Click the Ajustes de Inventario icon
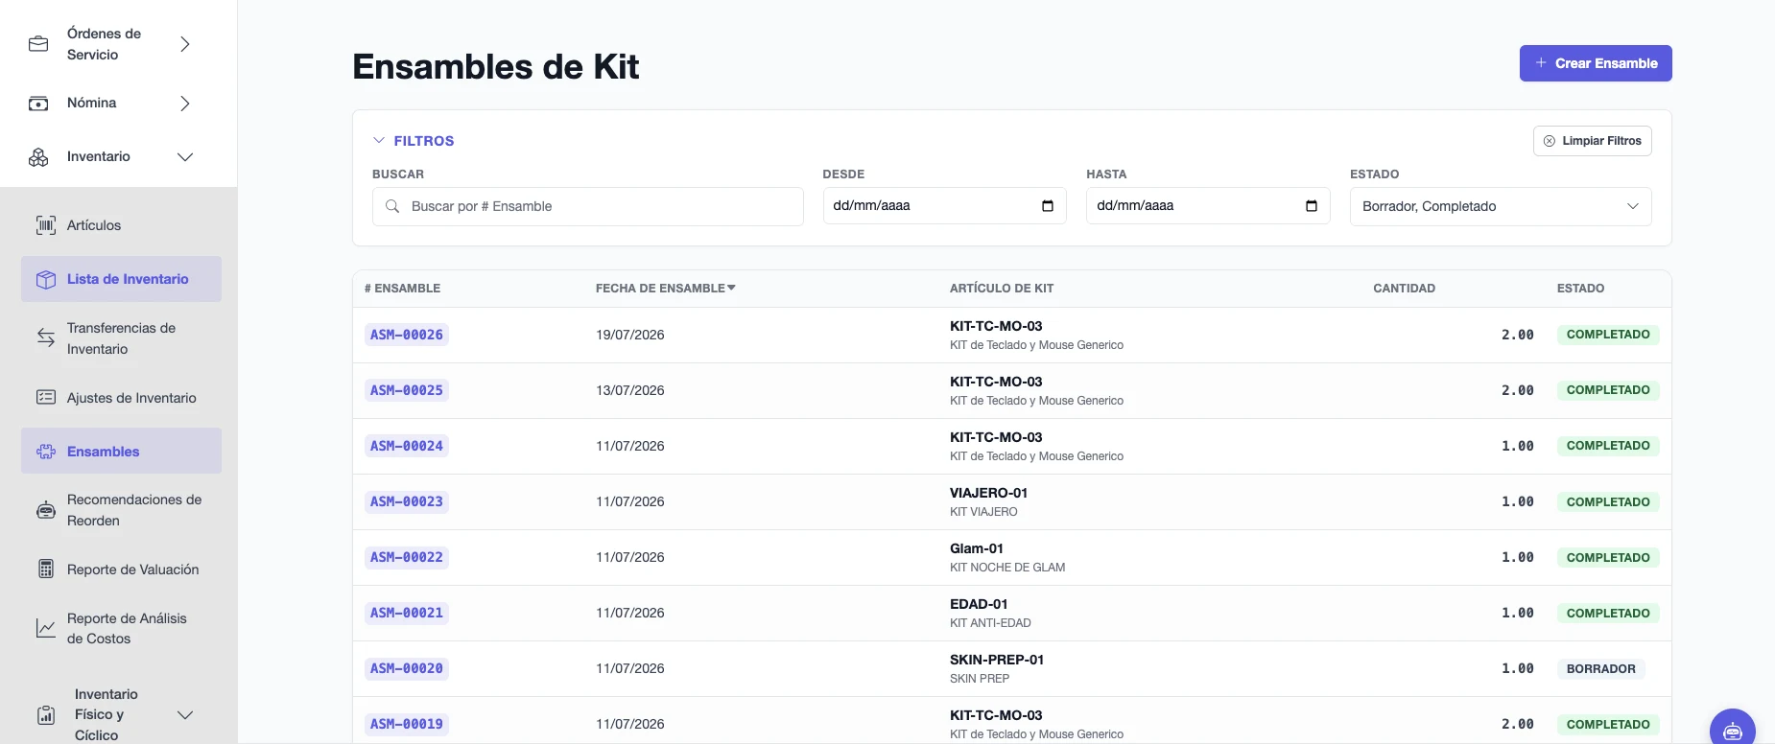This screenshot has width=1775, height=744. [46, 397]
